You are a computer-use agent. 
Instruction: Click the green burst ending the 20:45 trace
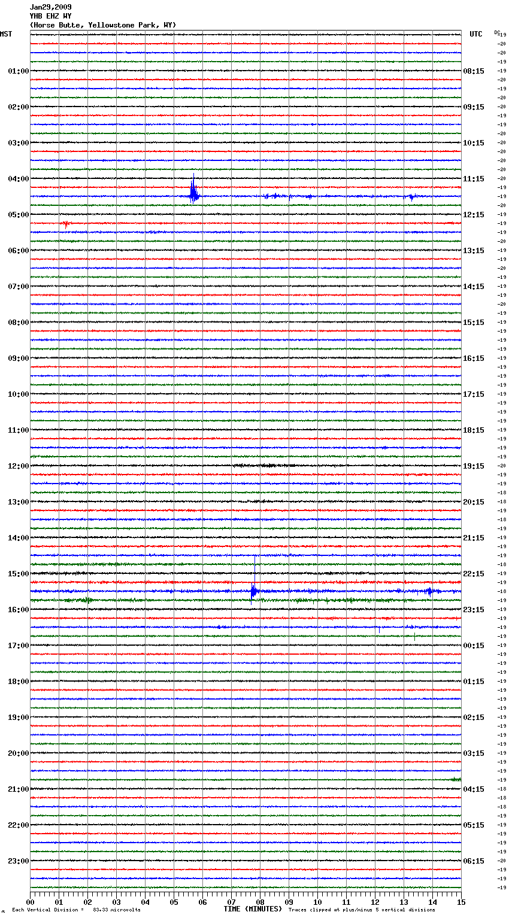[456, 779]
